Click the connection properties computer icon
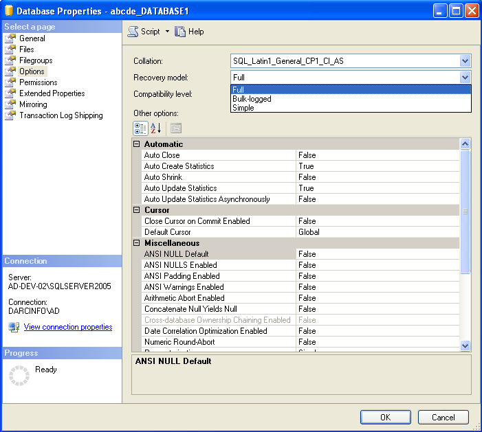 (14, 327)
